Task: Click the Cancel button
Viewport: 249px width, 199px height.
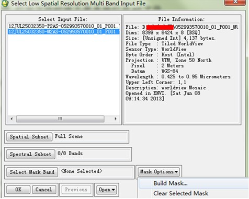Action: [44, 190]
